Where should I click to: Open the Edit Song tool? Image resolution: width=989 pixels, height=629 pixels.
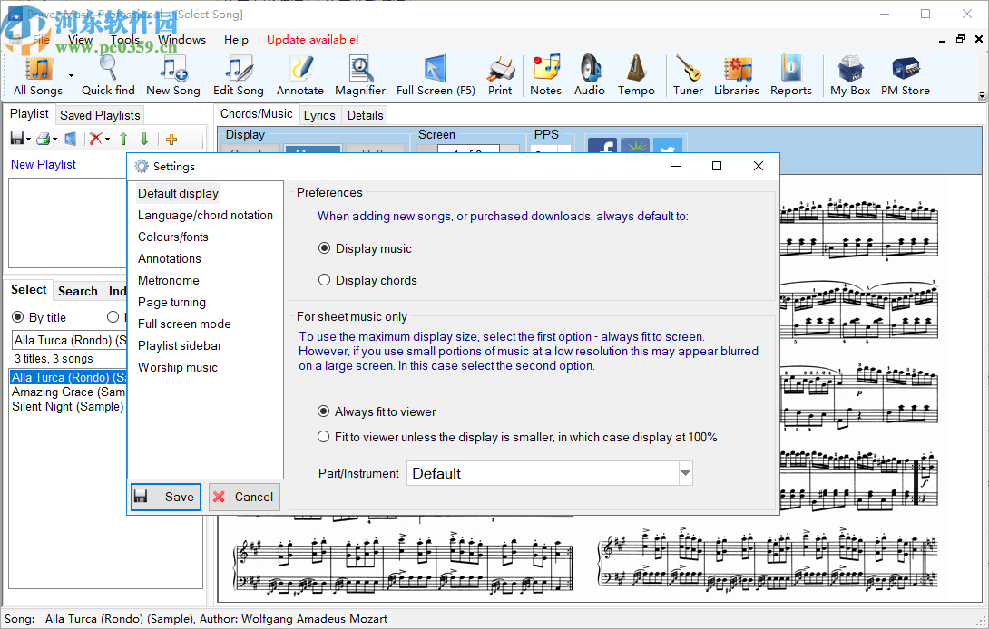pyautogui.click(x=239, y=76)
